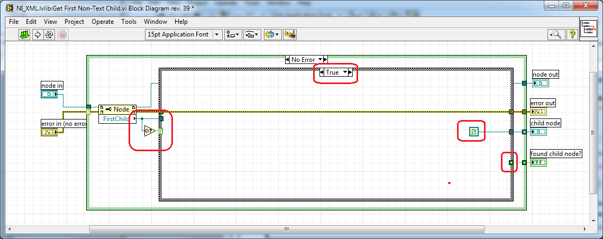Open the Edit menu

click(x=32, y=22)
